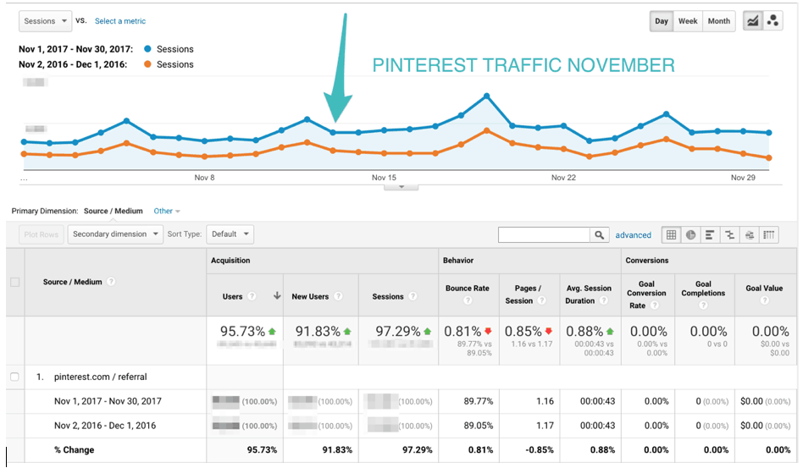The width and height of the screenshot is (803, 468).
Task: Open help for New Users column
Action: point(338,296)
